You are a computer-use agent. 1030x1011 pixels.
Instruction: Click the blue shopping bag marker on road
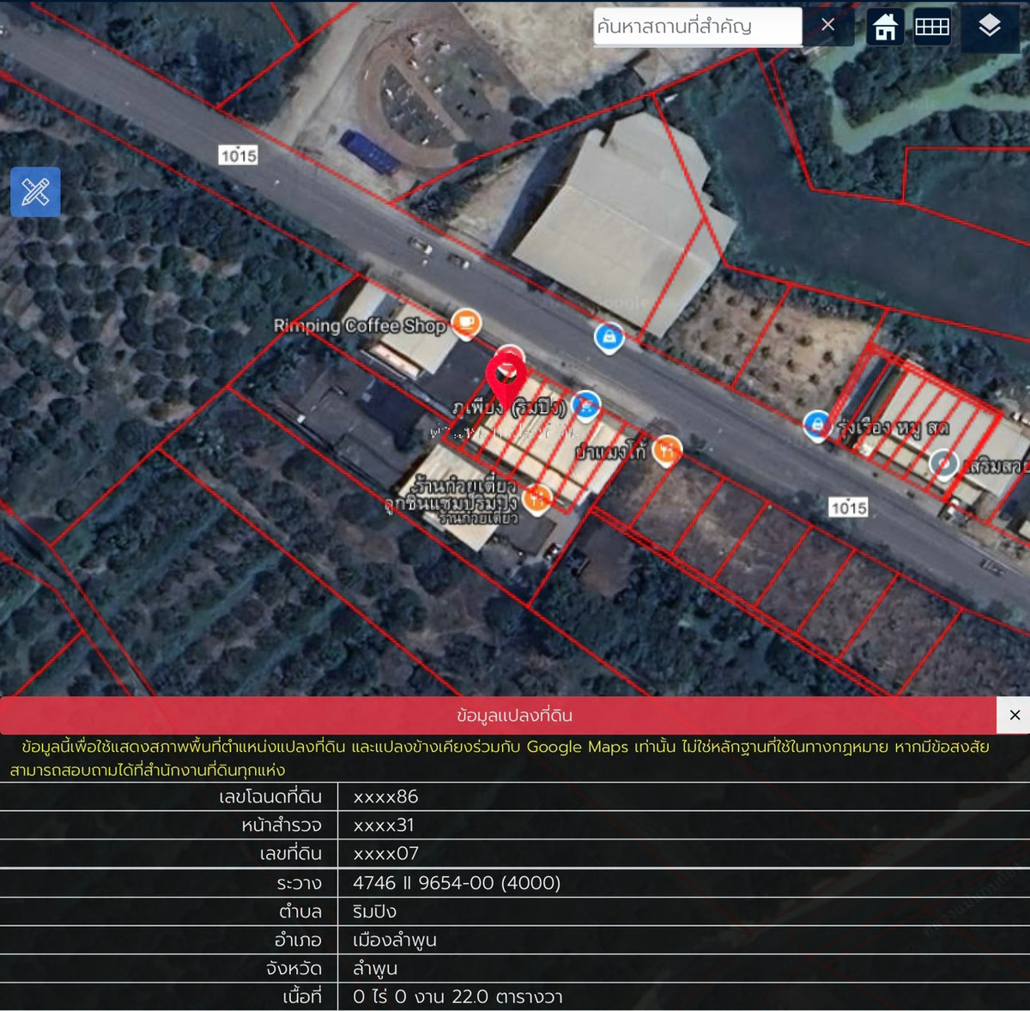(x=609, y=336)
